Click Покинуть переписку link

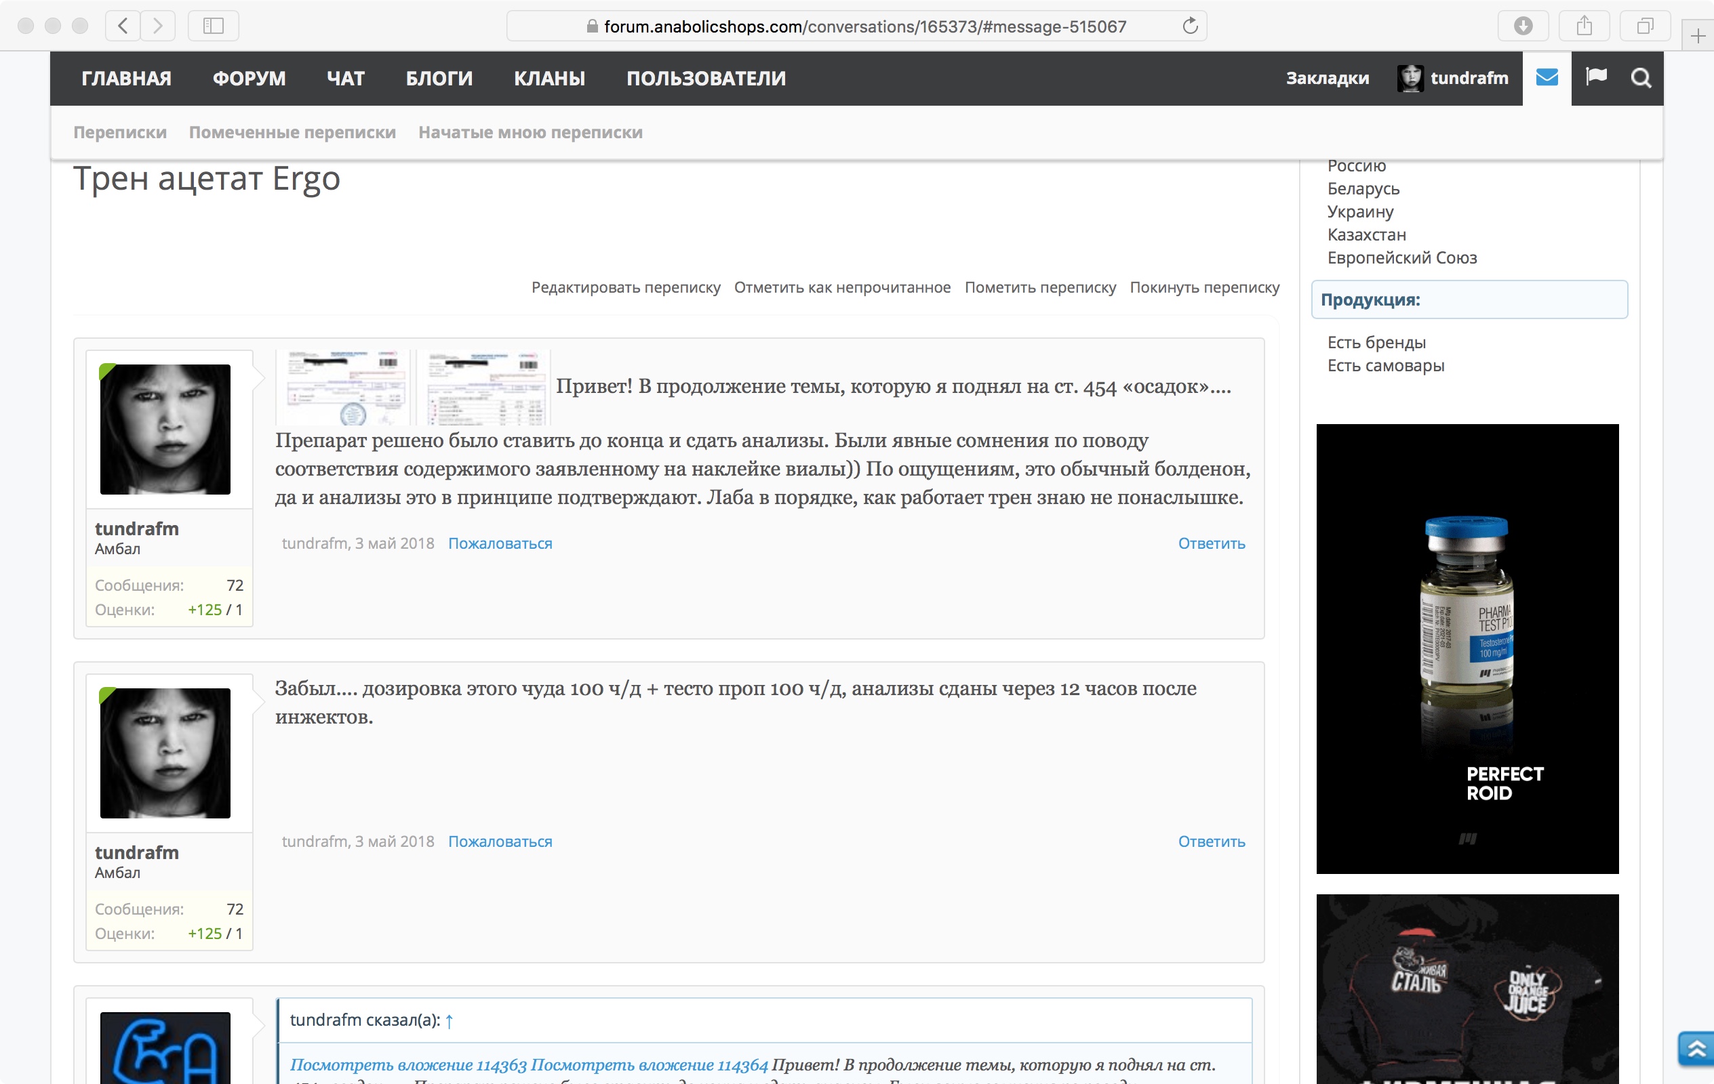coord(1204,287)
